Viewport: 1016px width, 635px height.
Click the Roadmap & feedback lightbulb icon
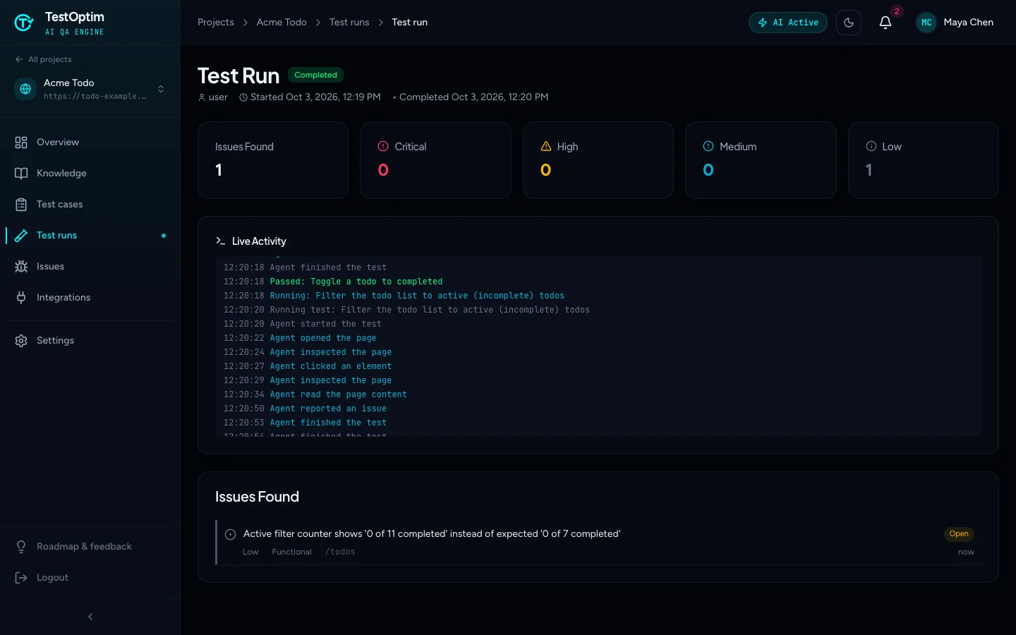point(21,547)
